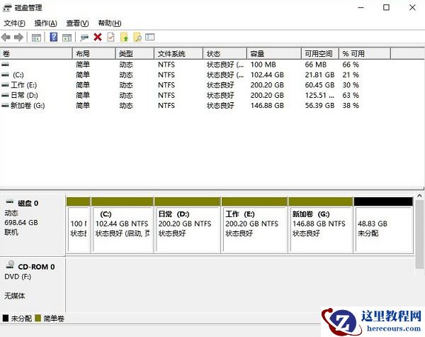Click the black 未分配 legend swatch
The image size is (425, 337).
tap(6, 318)
